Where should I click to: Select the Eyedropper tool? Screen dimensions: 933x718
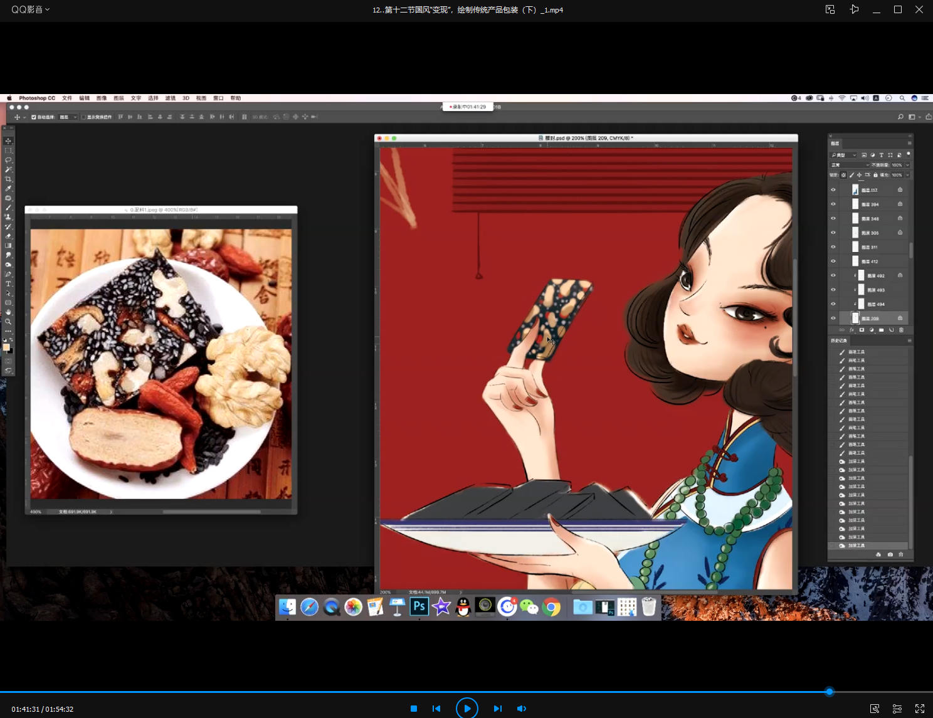pos(8,188)
